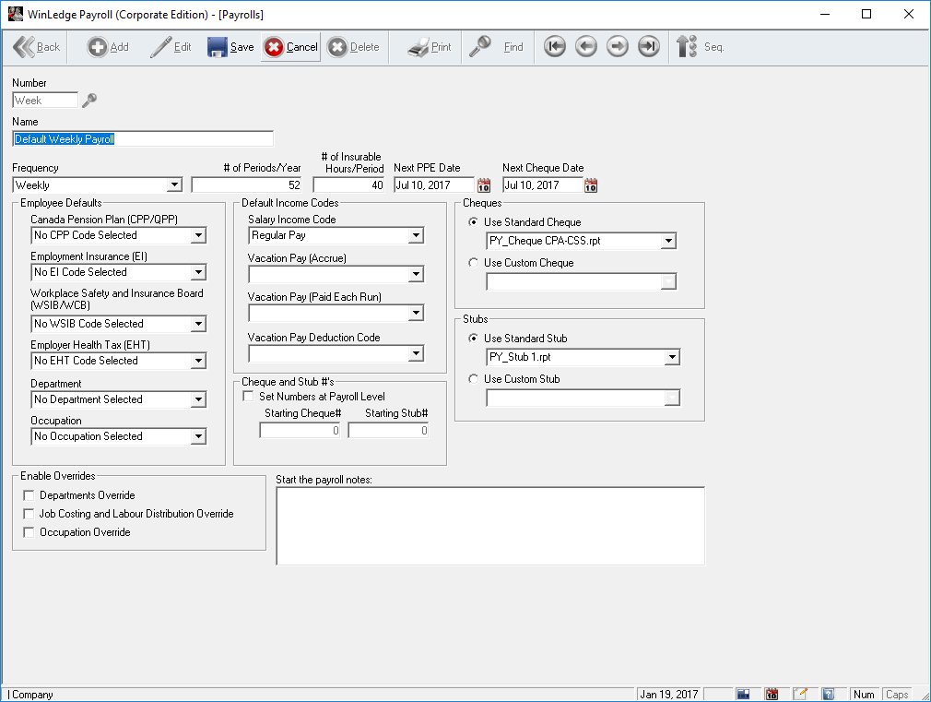The height and width of the screenshot is (702, 931).
Task: Select Use Custom Cheque radio button
Action: pos(474,263)
